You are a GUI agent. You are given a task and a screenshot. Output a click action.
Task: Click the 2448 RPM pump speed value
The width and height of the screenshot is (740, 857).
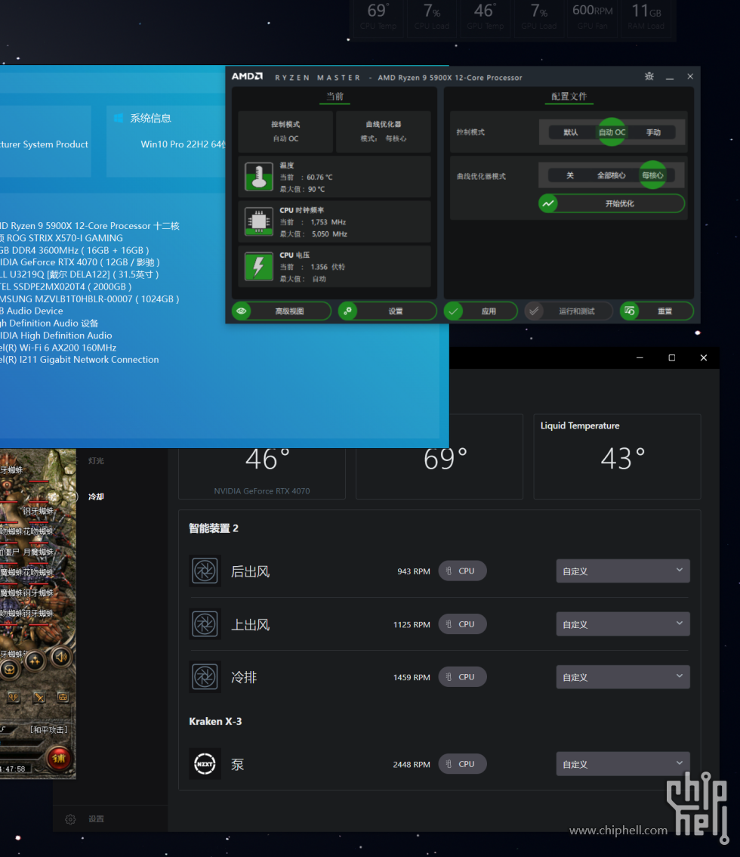[x=412, y=765]
